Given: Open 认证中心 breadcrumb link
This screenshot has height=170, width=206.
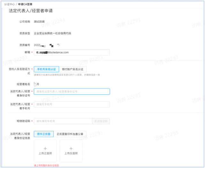Looking at the screenshot, I should click(9, 4).
